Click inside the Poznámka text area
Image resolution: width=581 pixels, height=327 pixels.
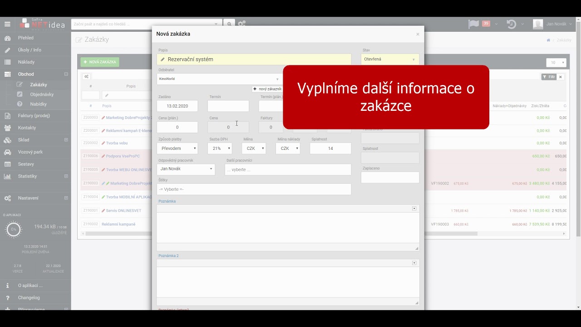tap(288, 228)
